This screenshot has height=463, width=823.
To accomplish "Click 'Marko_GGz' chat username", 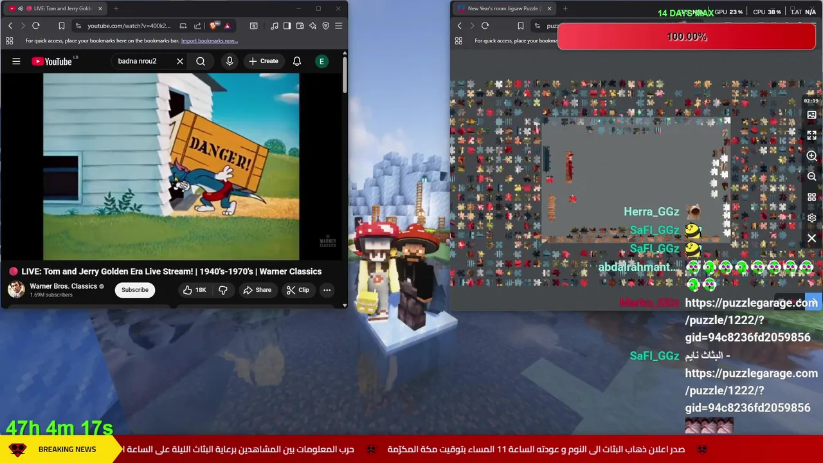I will pyautogui.click(x=649, y=303).
